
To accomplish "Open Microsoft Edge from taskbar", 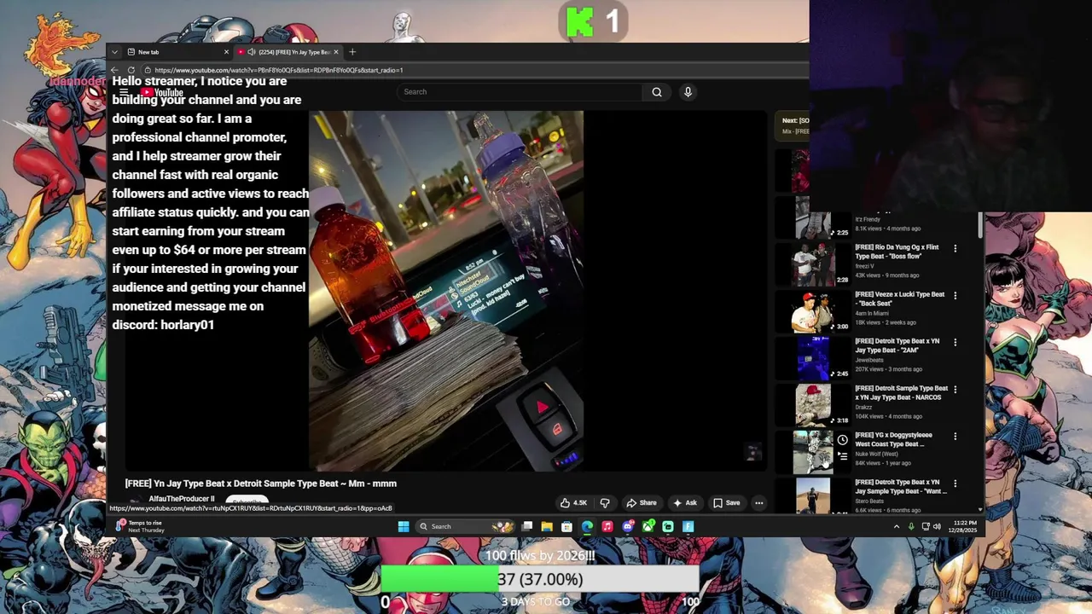I will (x=587, y=526).
